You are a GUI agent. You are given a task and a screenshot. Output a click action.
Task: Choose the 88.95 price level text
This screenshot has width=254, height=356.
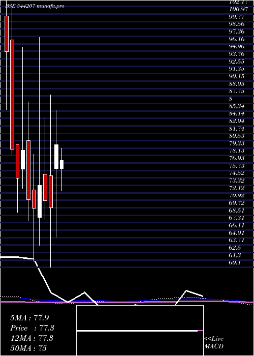tap(237, 84)
